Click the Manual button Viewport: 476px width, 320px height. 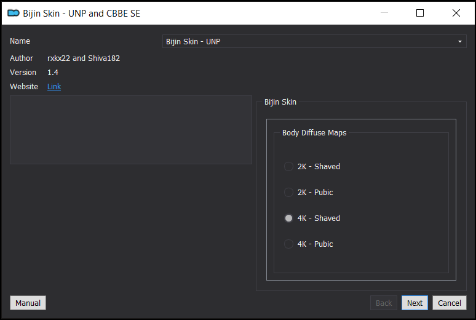pyautogui.click(x=28, y=303)
